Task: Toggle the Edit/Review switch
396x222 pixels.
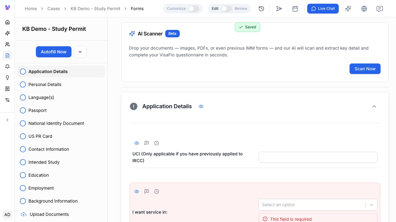Action: [x=226, y=9]
